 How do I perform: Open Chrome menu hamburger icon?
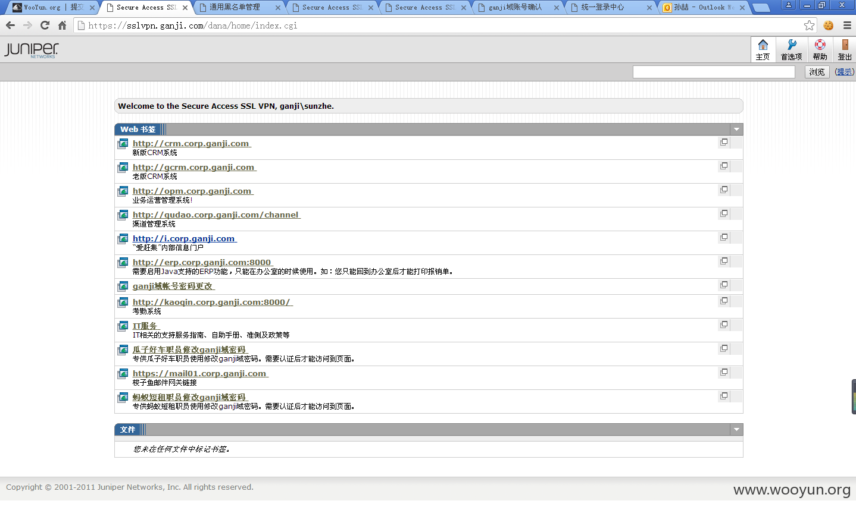click(x=847, y=25)
